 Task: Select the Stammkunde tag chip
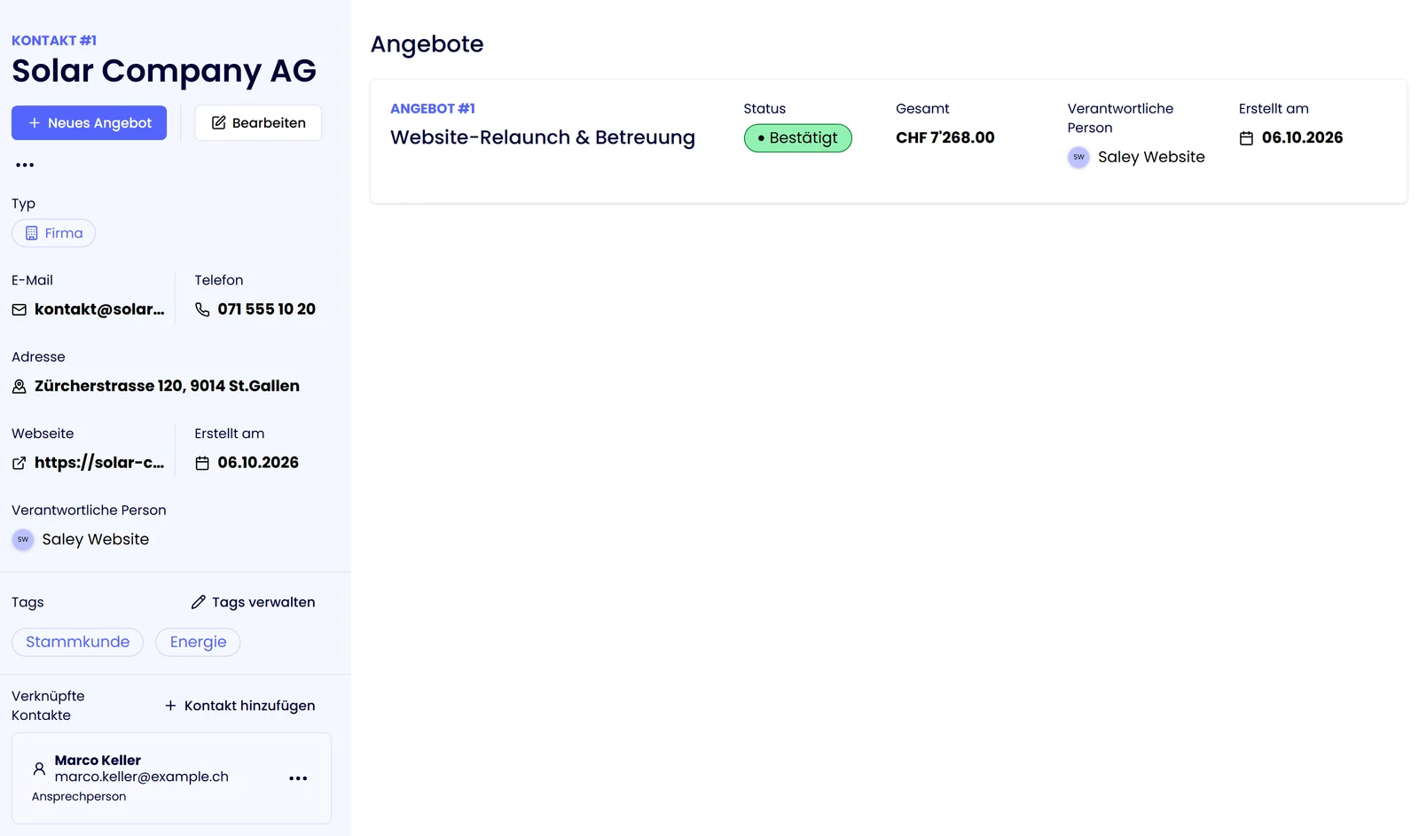click(x=77, y=642)
